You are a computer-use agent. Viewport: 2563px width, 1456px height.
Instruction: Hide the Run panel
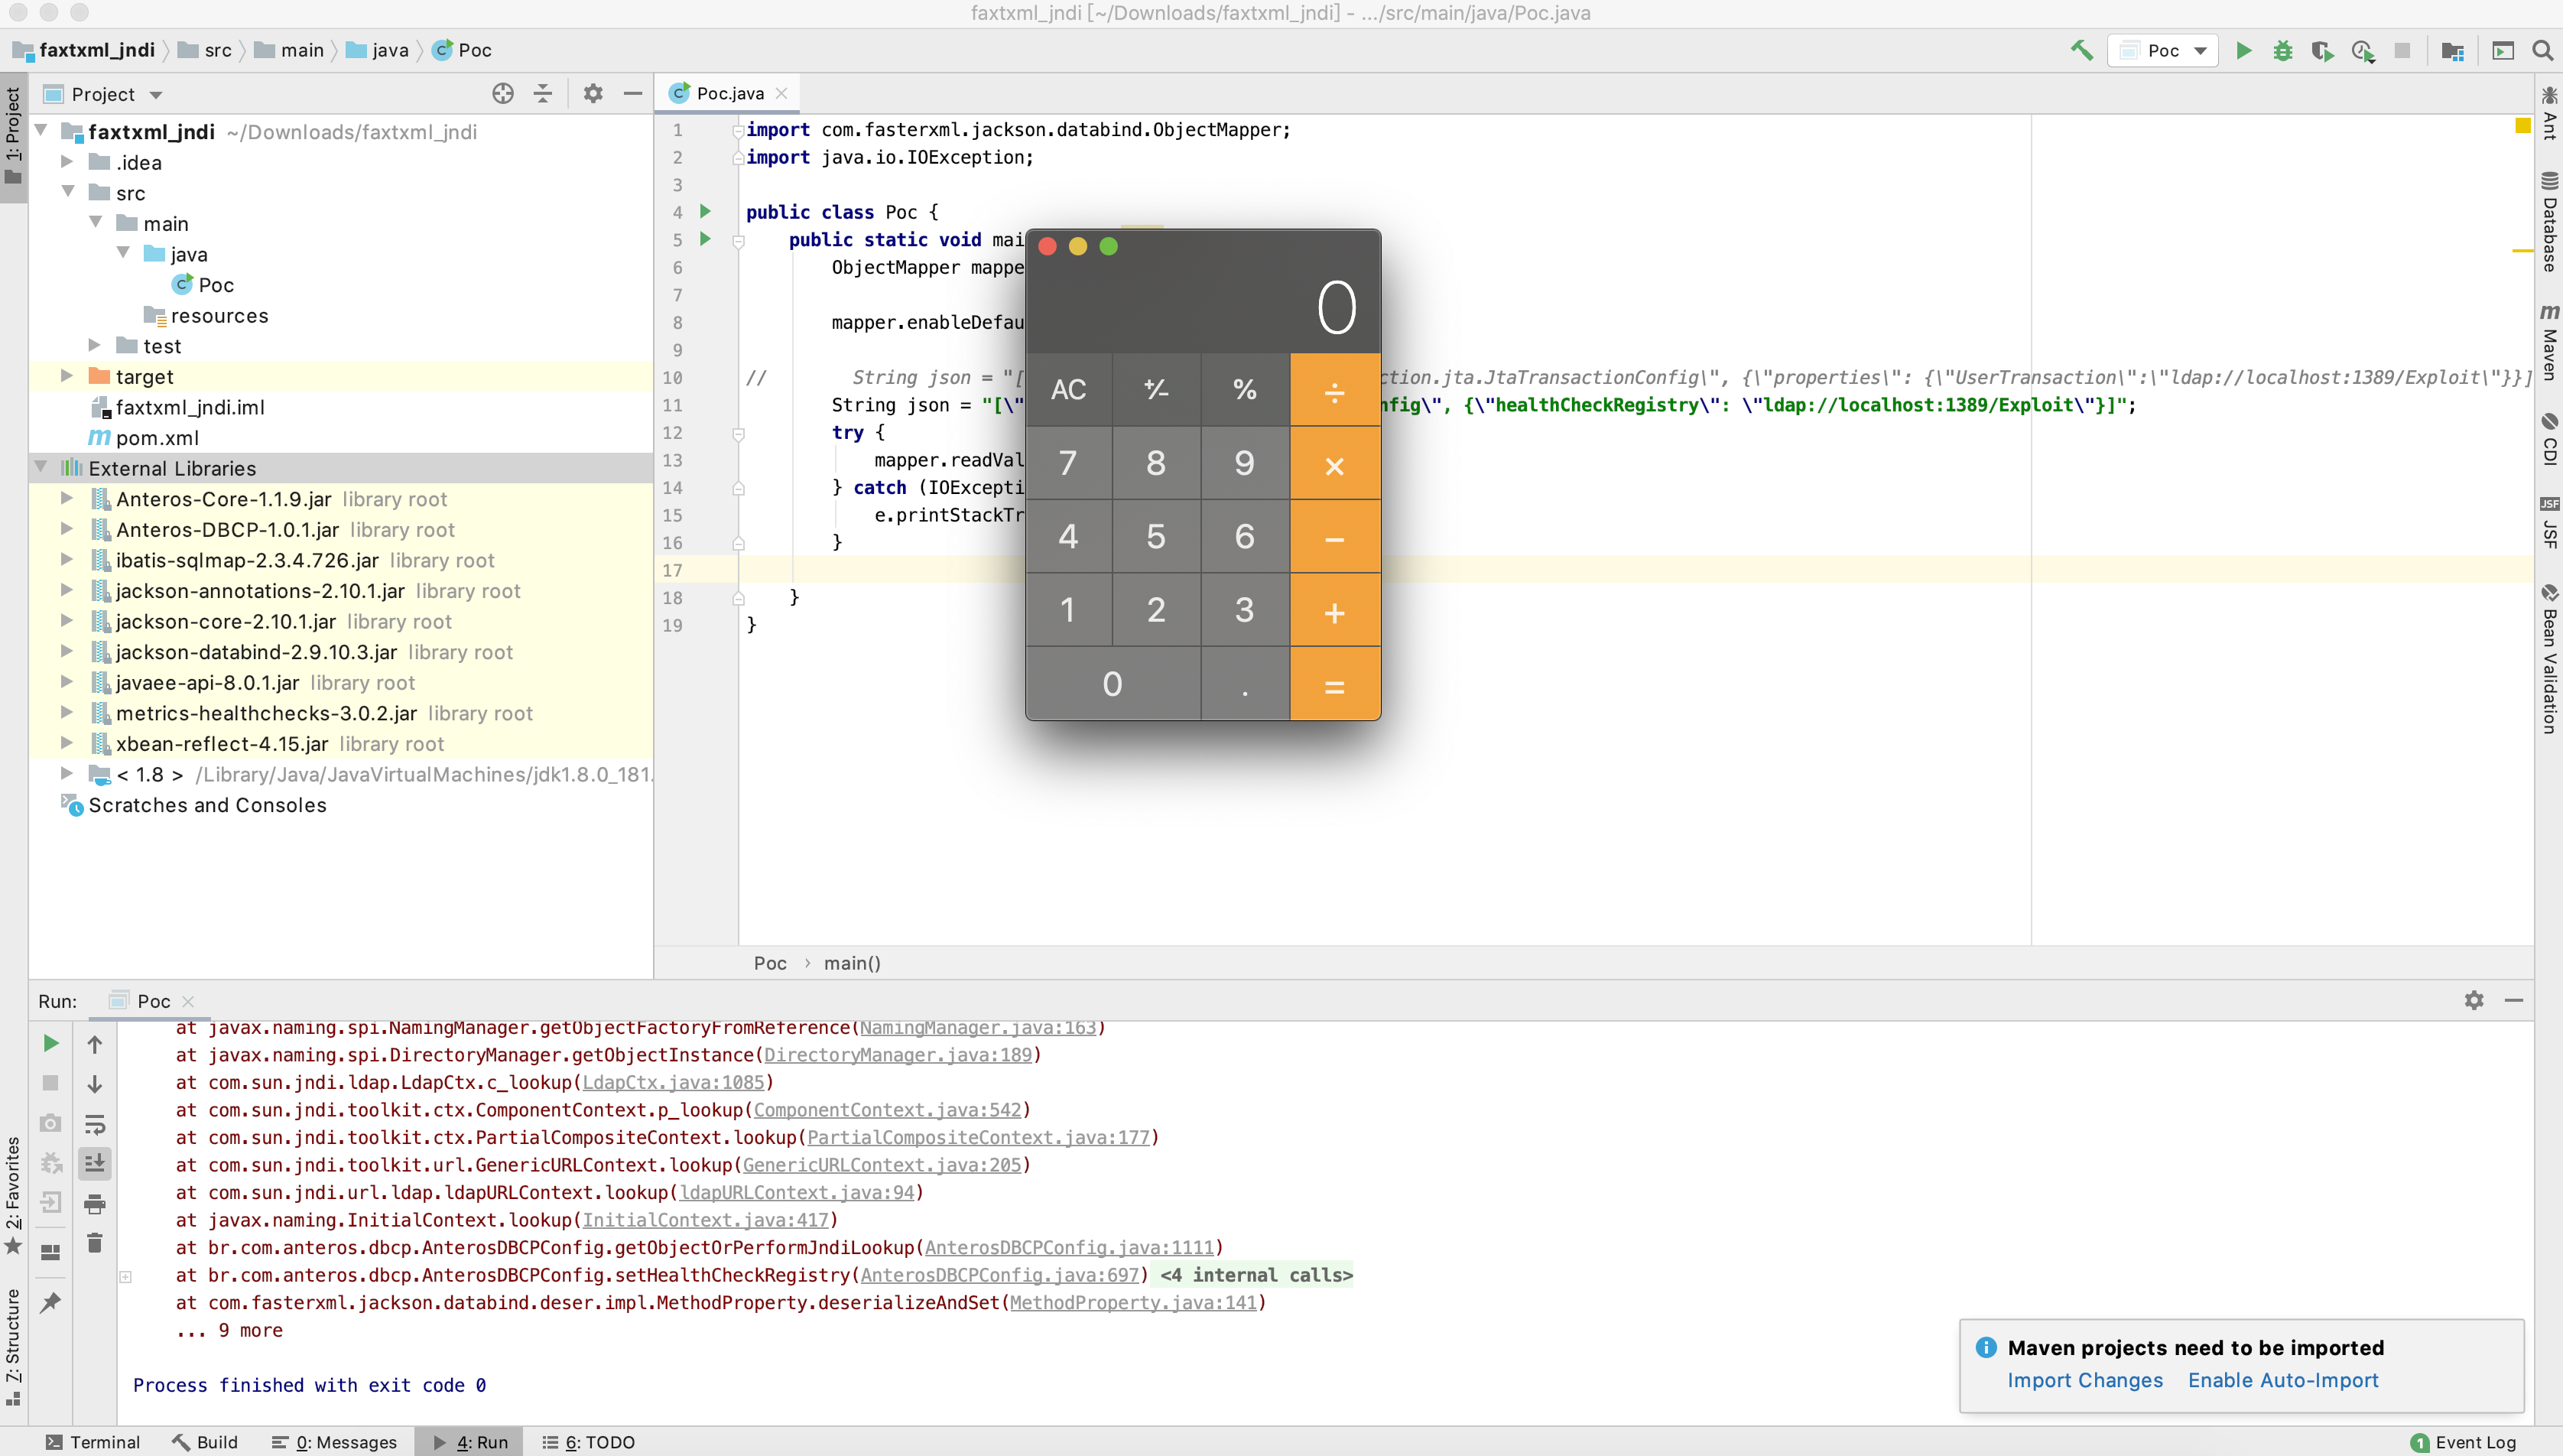pos(2514,1000)
